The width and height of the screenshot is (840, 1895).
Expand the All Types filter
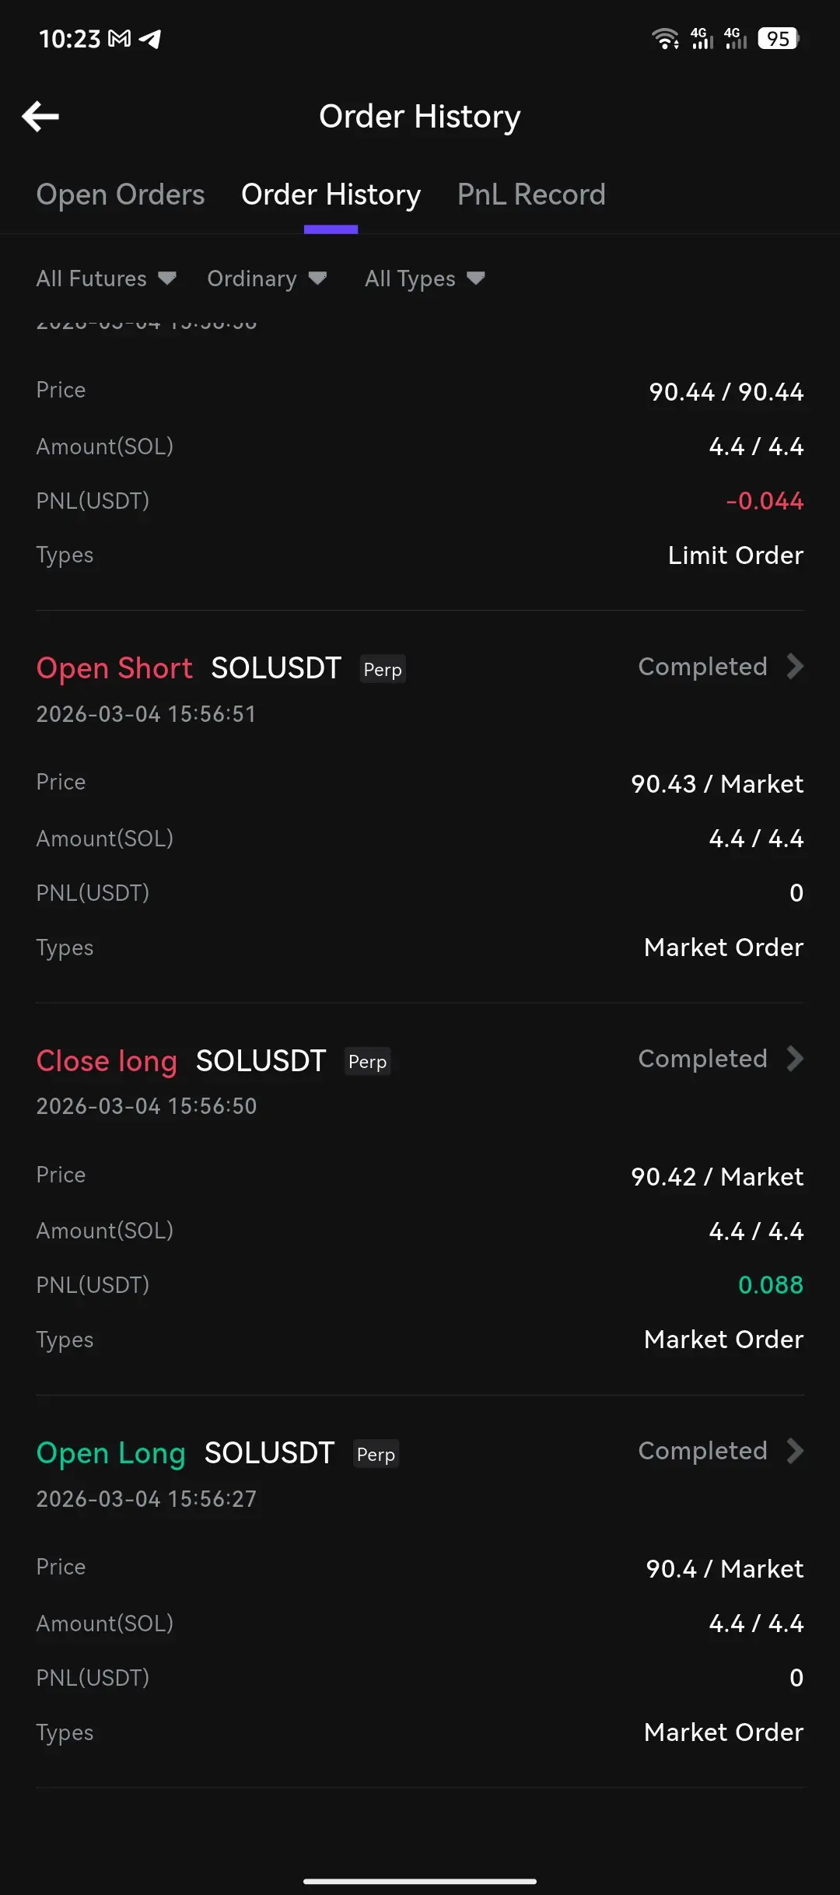coord(425,278)
